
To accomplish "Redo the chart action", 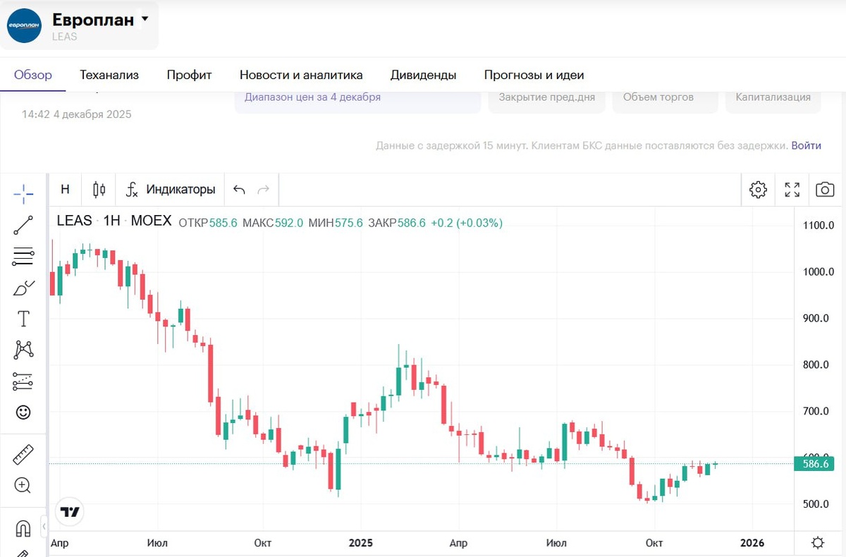I will (264, 190).
